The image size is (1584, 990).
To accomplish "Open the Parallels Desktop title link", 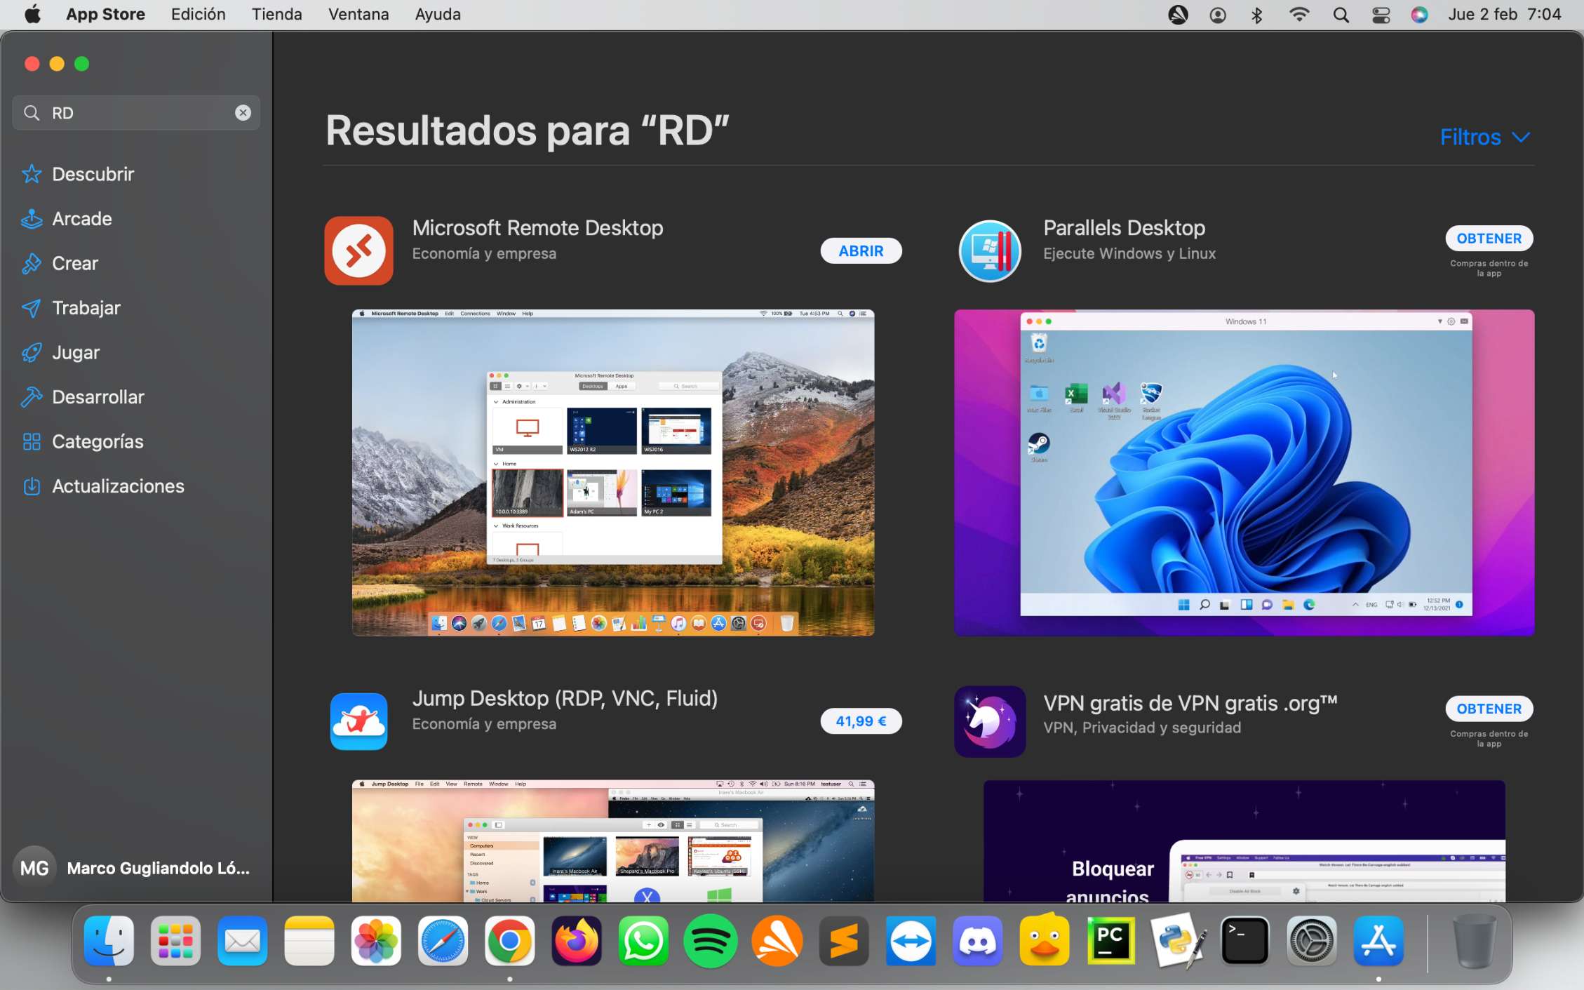I will pos(1124,228).
